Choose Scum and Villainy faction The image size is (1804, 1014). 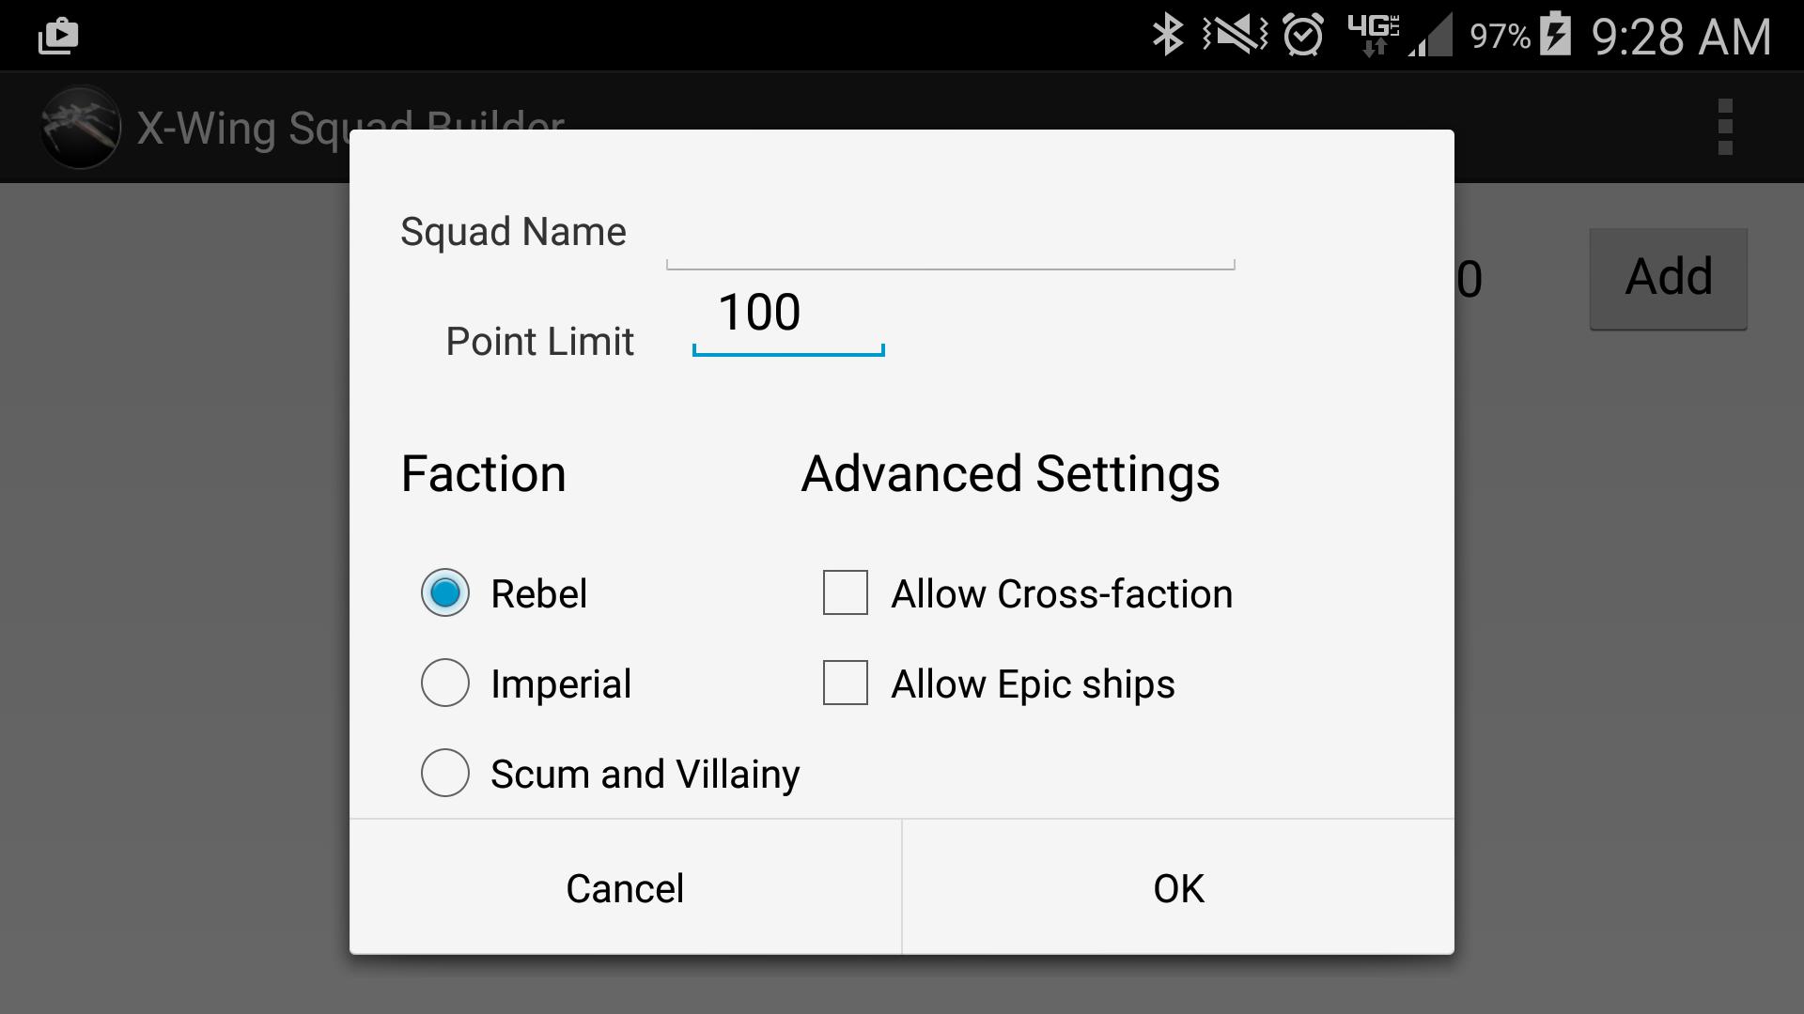pos(444,773)
